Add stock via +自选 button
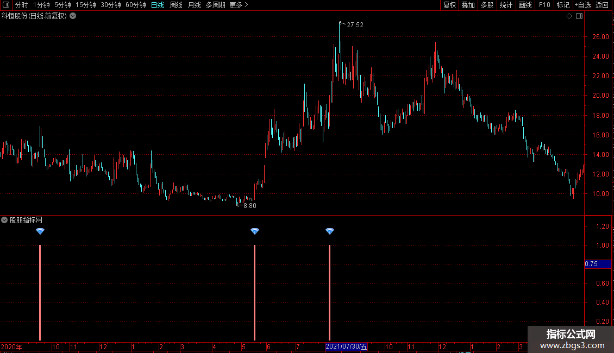 582,5
